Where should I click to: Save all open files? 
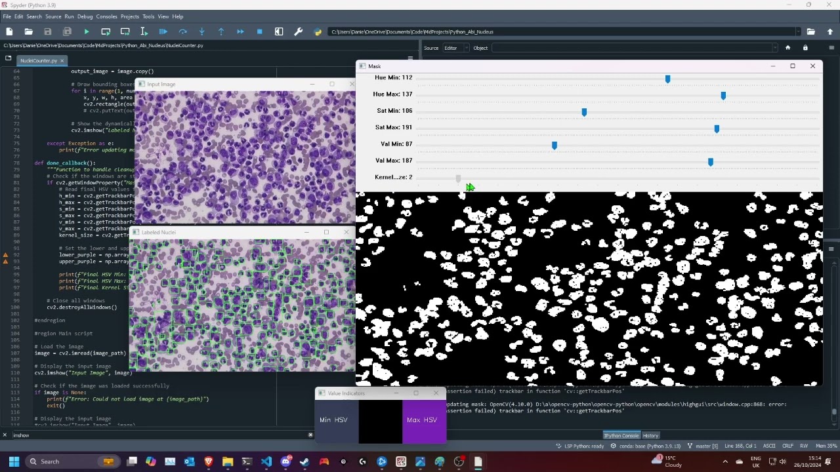67,31
